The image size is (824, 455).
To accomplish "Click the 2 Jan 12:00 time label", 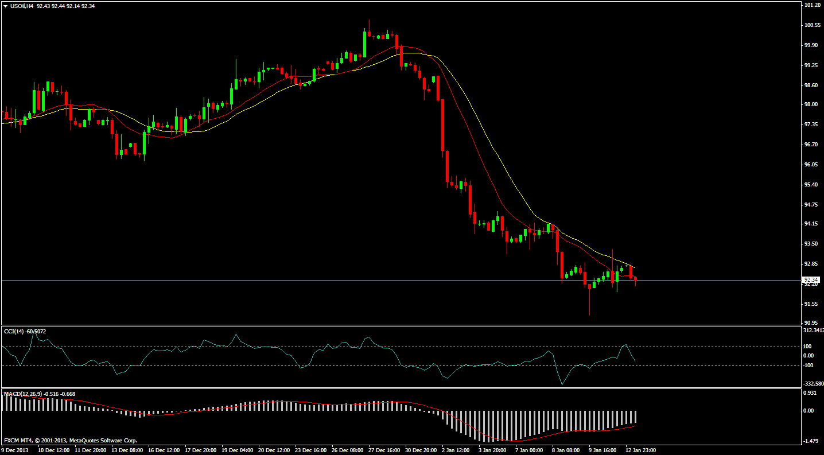I will point(456,450).
